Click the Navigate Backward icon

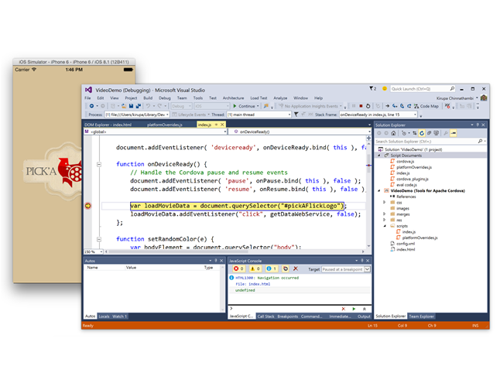[x=91, y=106]
